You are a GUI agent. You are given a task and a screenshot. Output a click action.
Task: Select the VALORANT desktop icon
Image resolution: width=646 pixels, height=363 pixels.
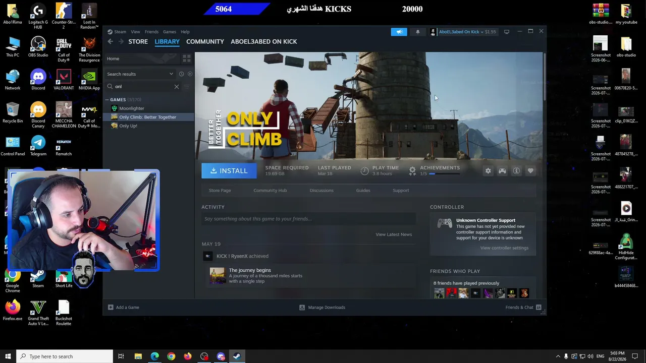pos(64,79)
